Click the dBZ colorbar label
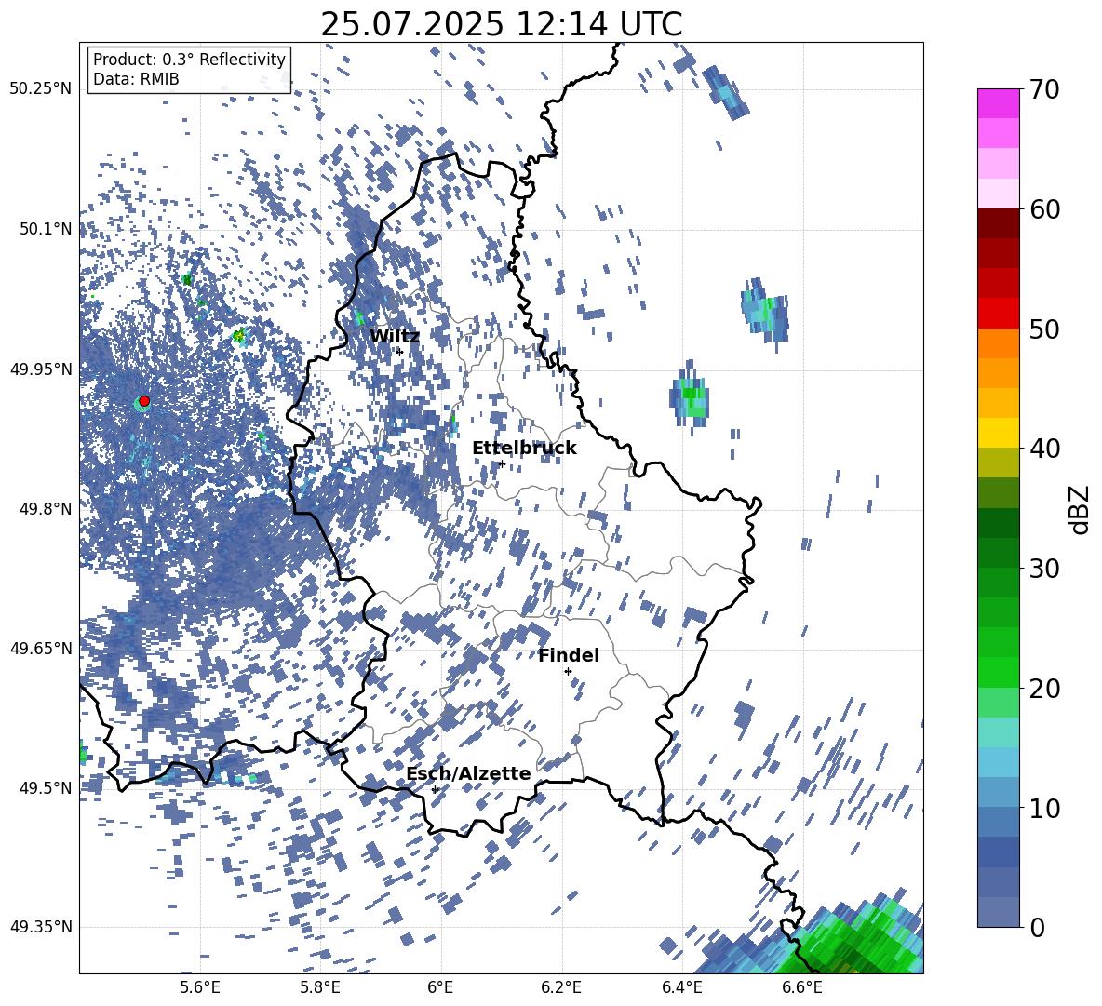 [1081, 508]
